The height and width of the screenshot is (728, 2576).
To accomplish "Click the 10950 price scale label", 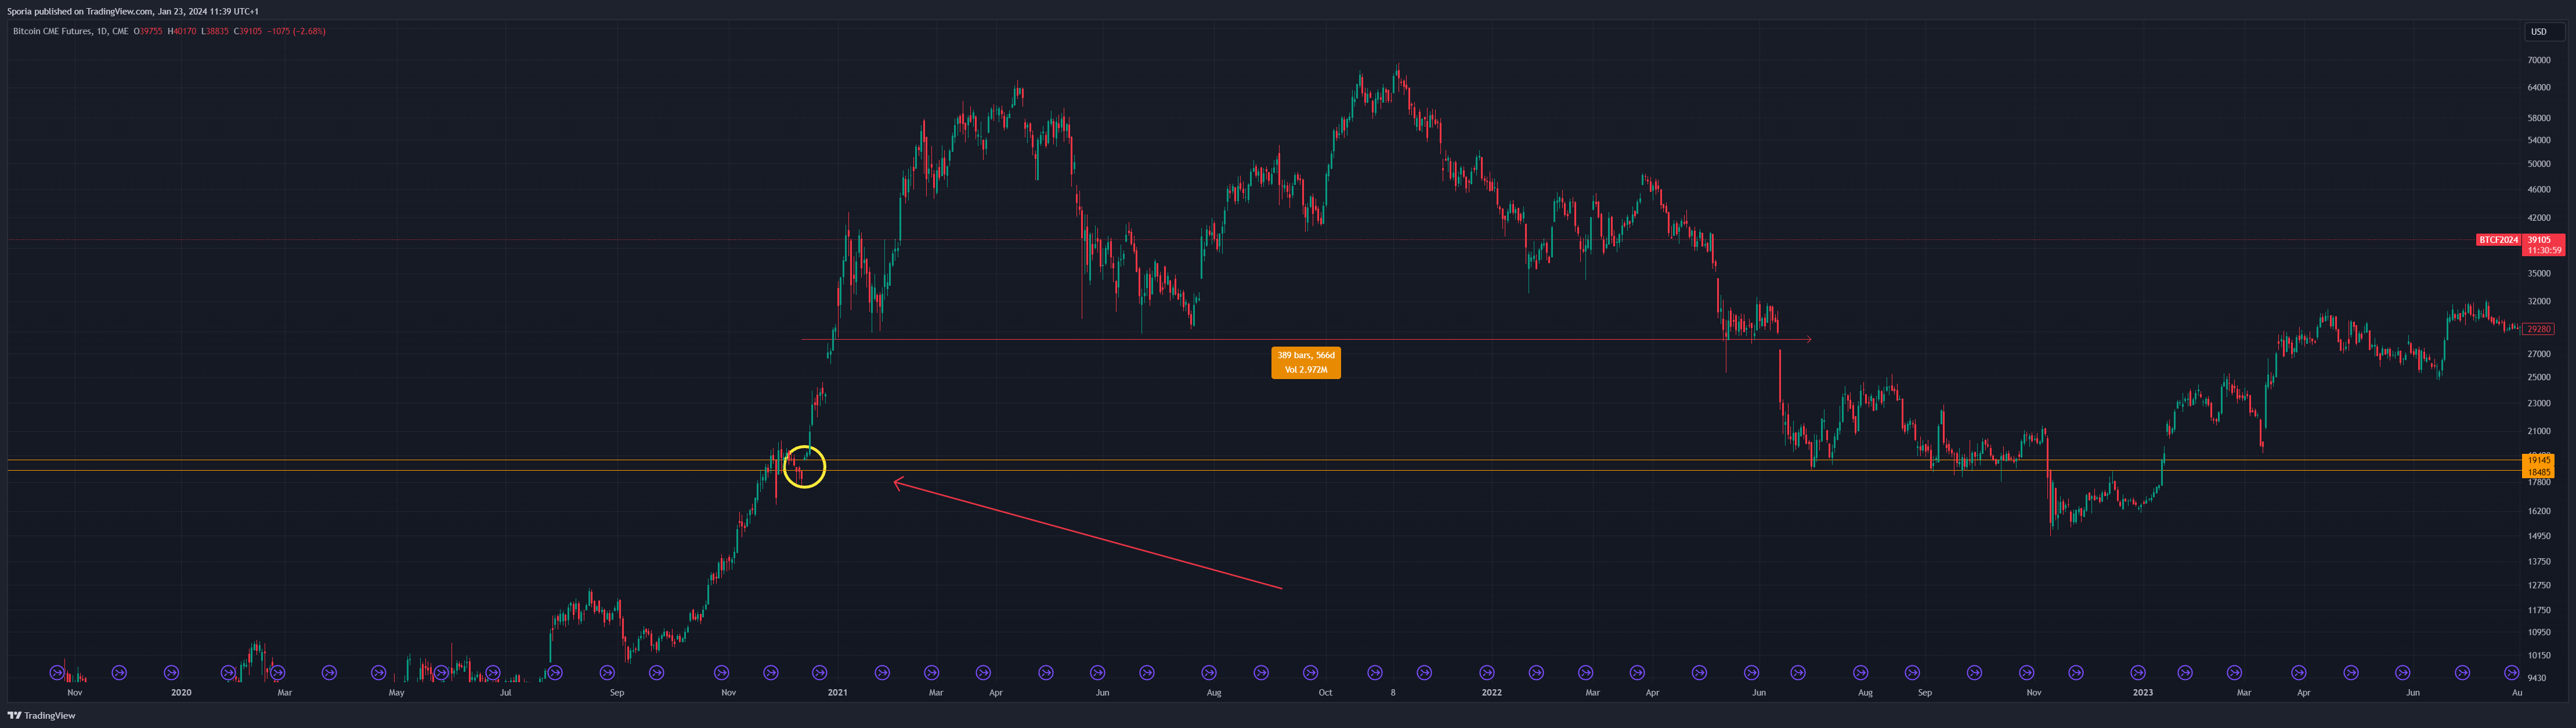I will click(x=2538, y=632).
